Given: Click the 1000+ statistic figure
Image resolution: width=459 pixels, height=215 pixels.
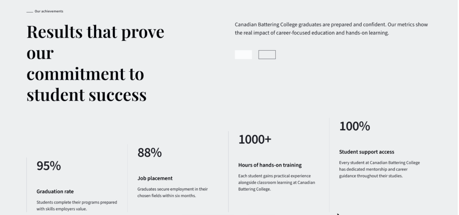Looking at the screenshot, I should 255,139.
